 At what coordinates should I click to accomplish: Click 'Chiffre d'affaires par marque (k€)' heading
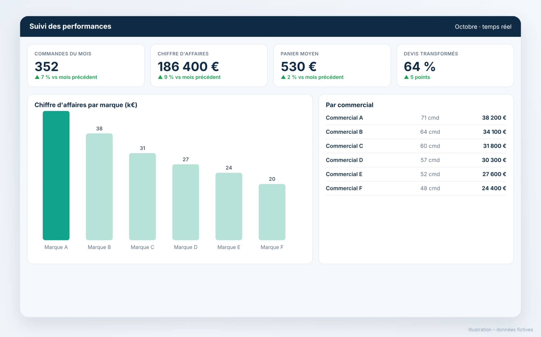[x=86, y=105]
